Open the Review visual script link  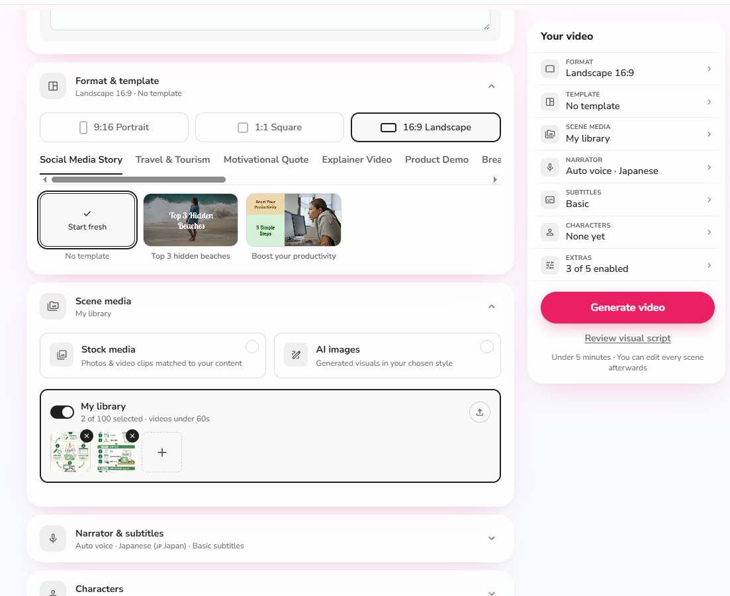[x=627, y=338]
